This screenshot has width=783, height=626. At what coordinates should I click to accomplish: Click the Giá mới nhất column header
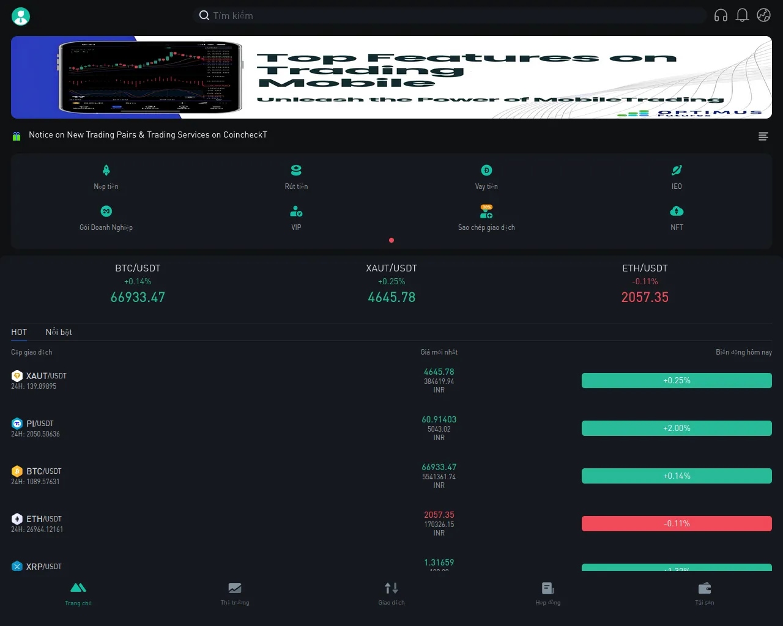439,352
